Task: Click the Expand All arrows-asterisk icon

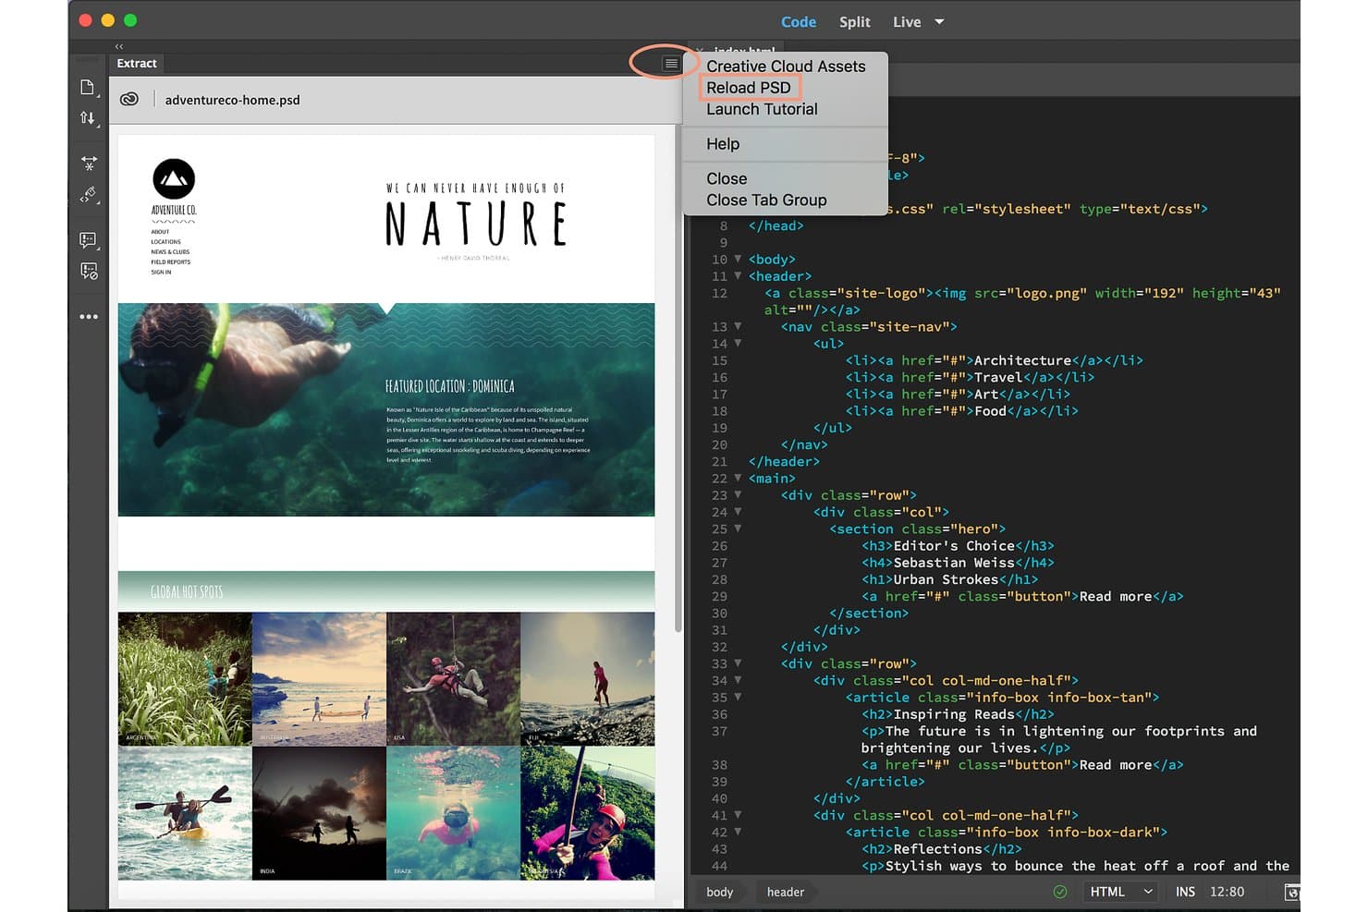Action: [89, 163]
